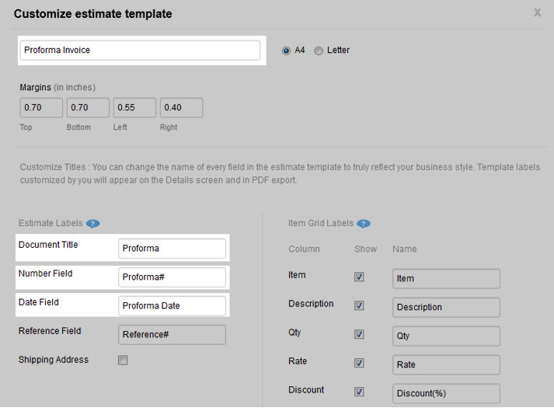Click the Show column header
The image size is (554, 408).
[x=366, y=249]
